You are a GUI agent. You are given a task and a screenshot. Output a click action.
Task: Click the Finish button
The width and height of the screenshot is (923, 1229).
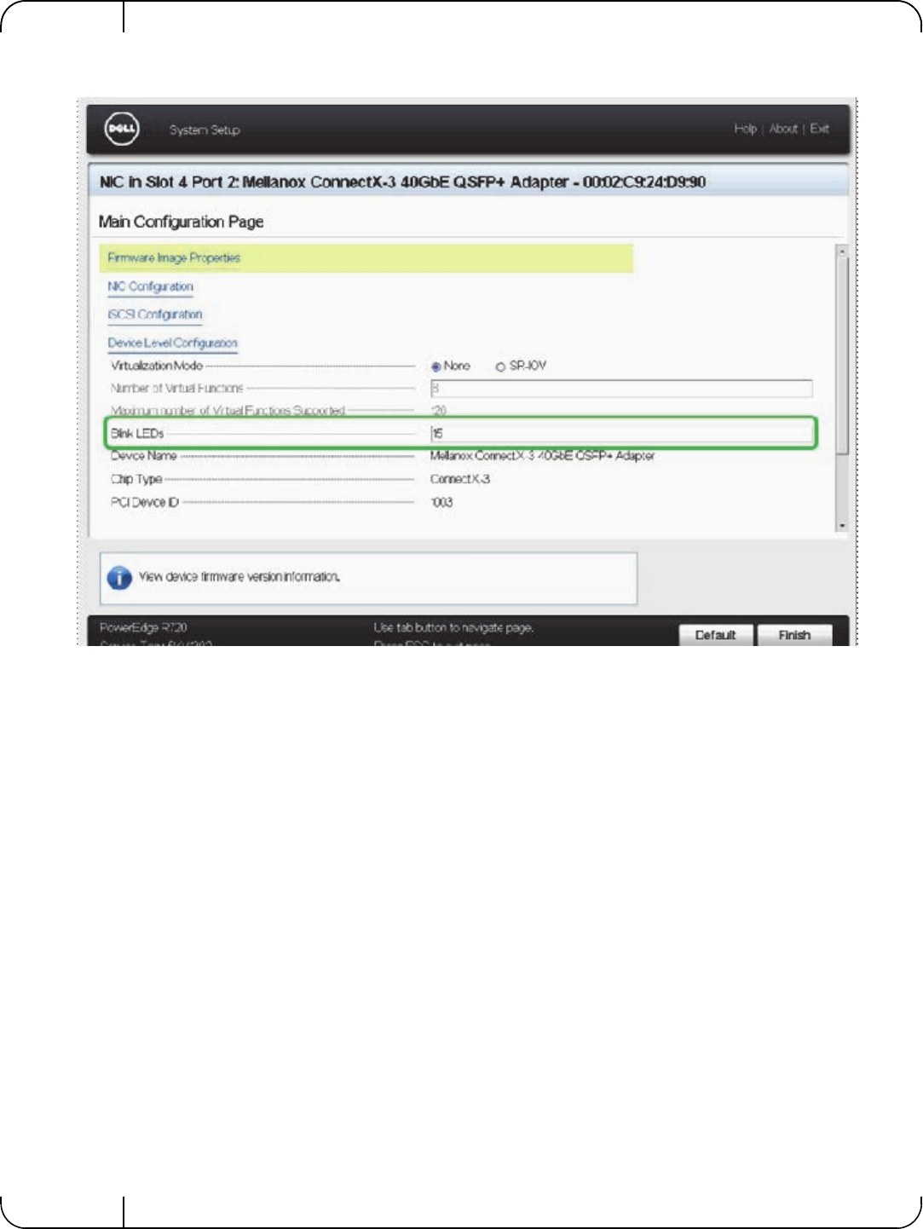[x=794, y=636]
